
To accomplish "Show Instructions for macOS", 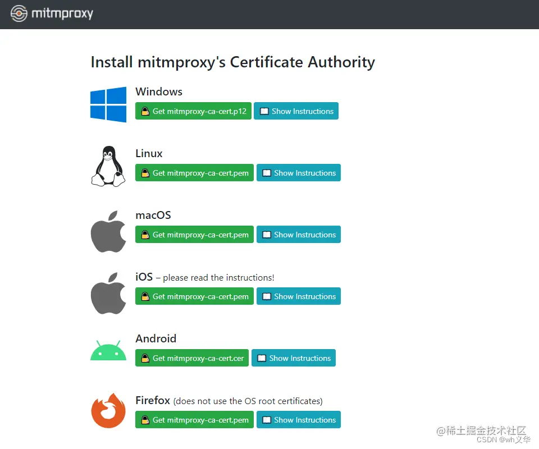I will point(298,234).
